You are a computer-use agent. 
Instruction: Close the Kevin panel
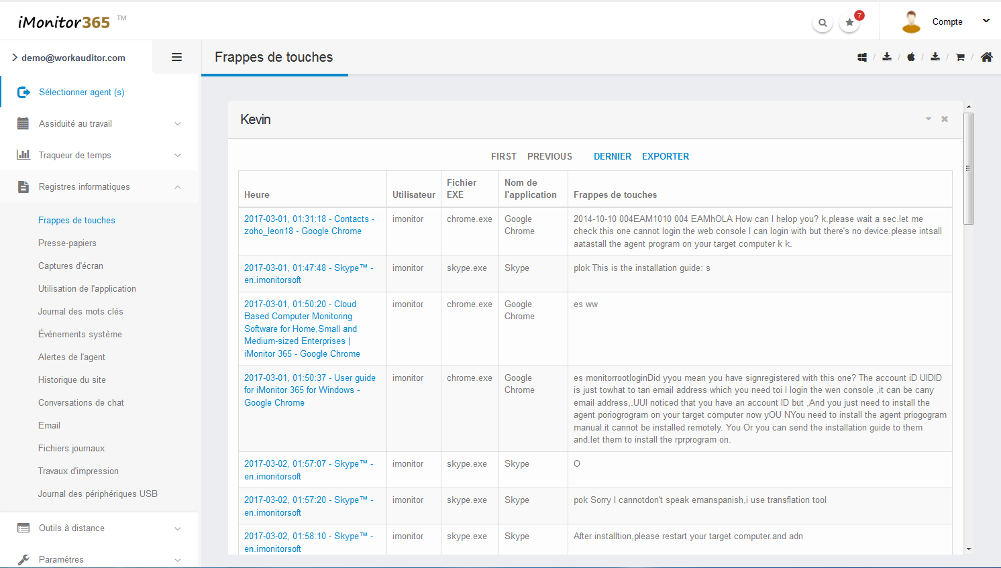[x=945, y=119]
